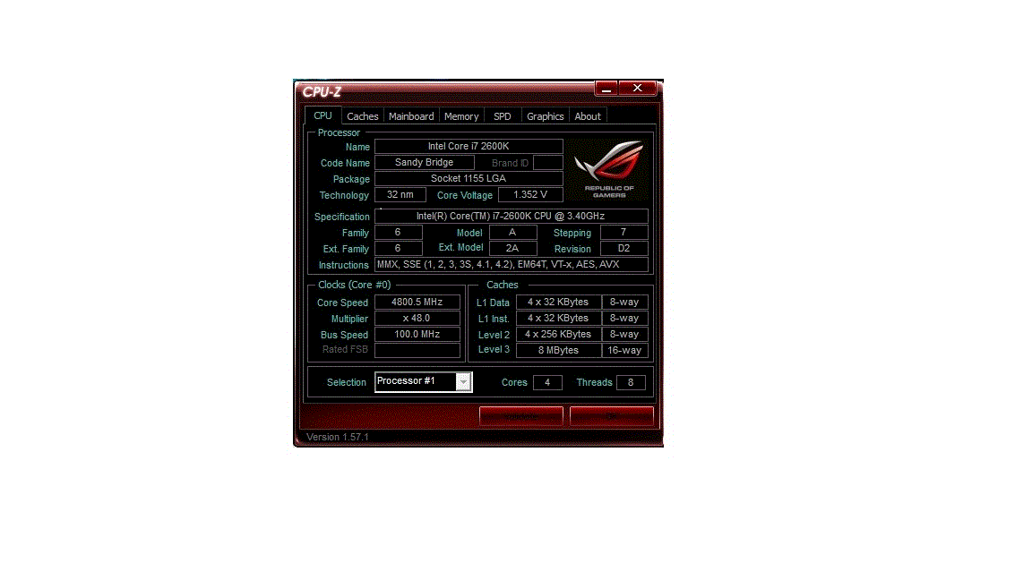This screenshot has height=580, width=1032.
Task: Click the Core Speed value '4800.5 MHz'
Action: 417,302
